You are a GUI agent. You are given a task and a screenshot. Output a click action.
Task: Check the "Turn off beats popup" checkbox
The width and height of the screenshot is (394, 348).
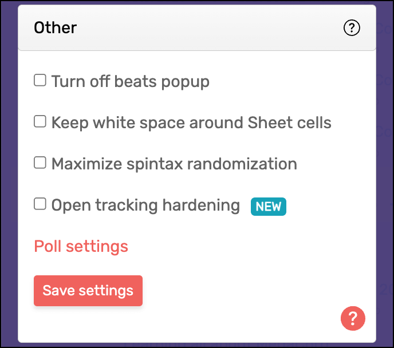pos(40,81)
